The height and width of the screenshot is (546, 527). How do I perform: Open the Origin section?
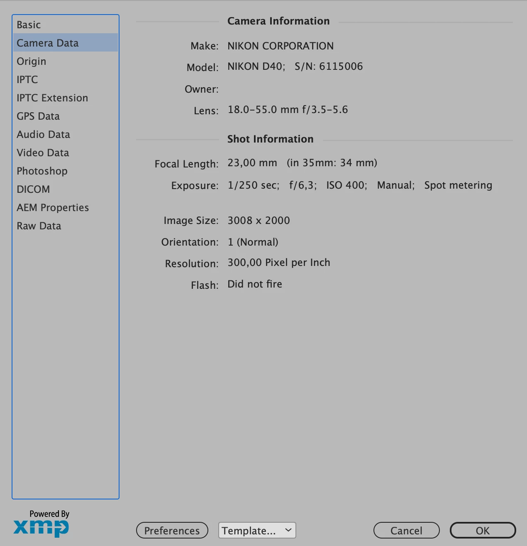pyautogui.click(x=66, y=61)
